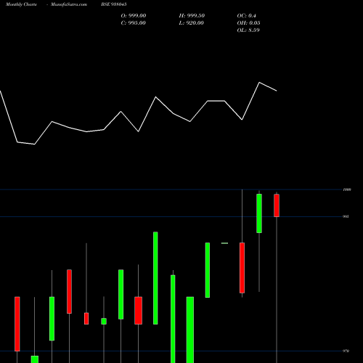This screenshot has height=363, width=363.
Task: Click the peak point of the white line
Action: pos(259,83)
